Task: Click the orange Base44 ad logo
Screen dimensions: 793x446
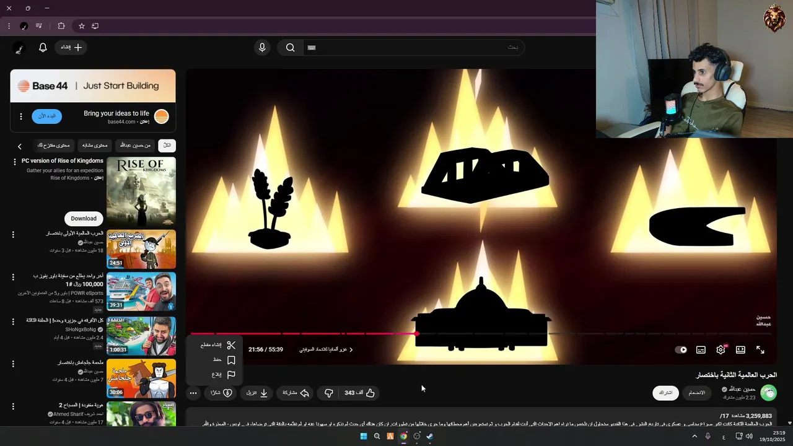Action: point(161,116)
